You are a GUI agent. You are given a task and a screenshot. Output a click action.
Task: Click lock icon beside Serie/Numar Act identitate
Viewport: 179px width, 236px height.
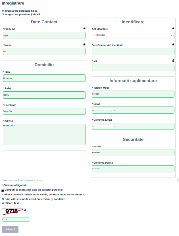[x=173, y=44]
